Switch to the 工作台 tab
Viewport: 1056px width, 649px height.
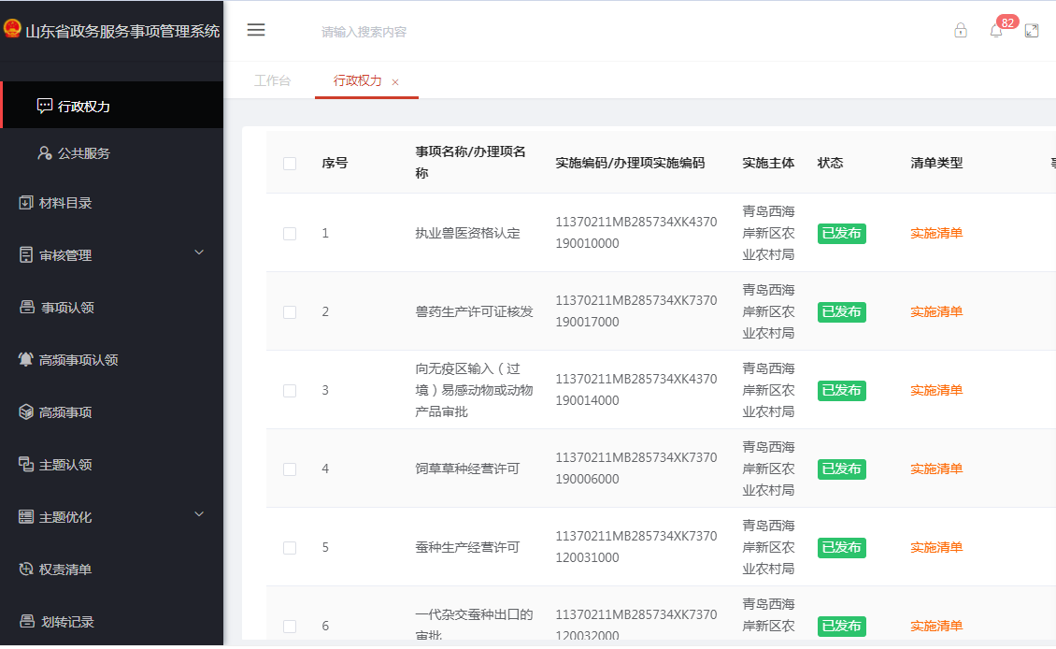point(272,81)
